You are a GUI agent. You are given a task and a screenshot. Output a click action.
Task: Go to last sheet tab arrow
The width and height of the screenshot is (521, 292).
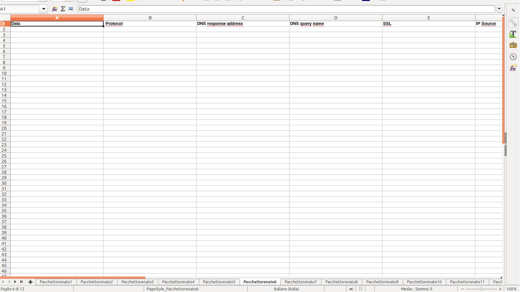22,282
